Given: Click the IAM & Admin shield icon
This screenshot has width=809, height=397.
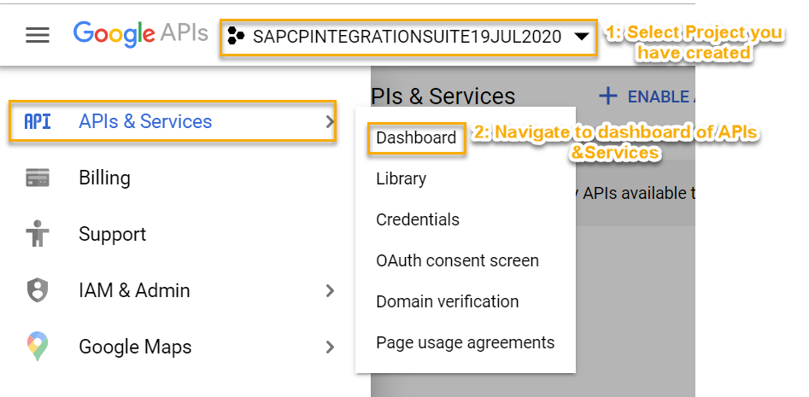Looking at the screenshot, I should point(38,290).
